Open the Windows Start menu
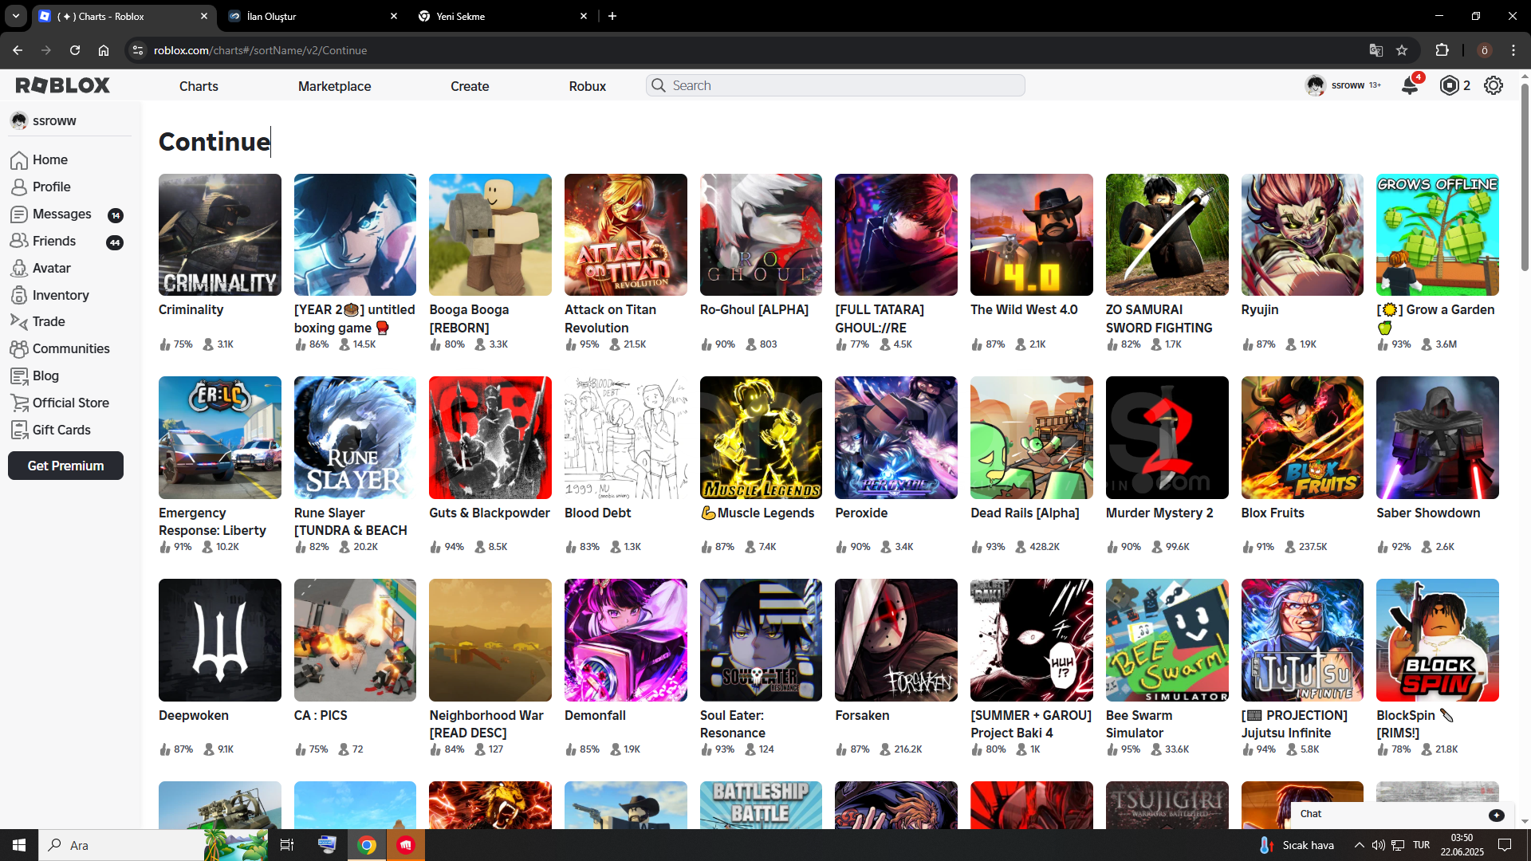The image size is (1531, 861). [x=19, y=845]
